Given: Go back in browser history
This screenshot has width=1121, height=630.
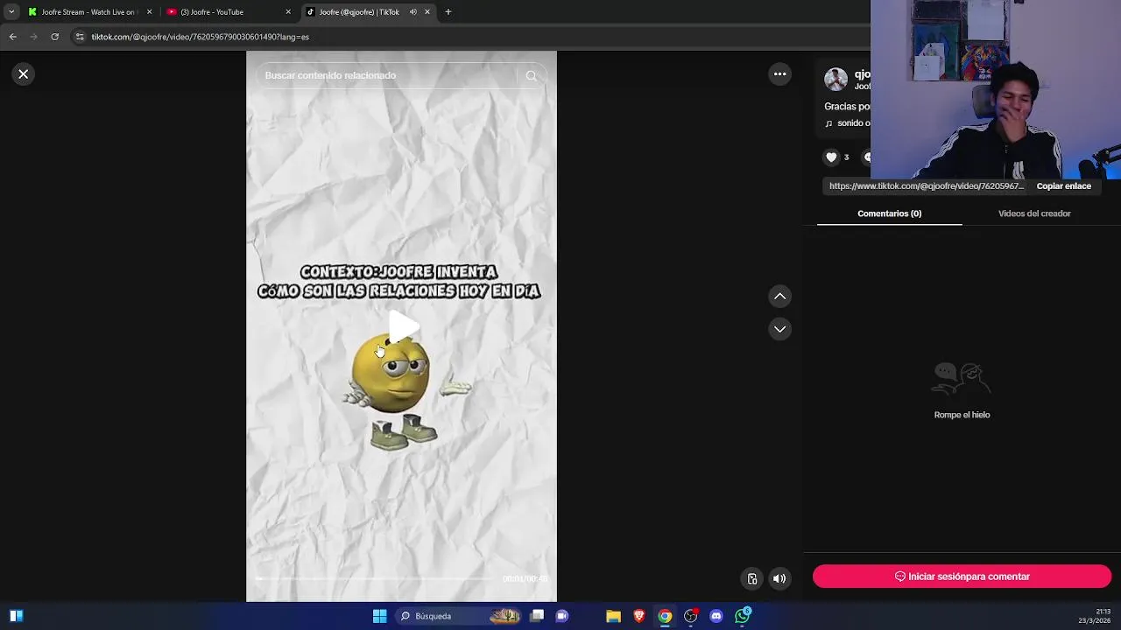Looking at the screenshot, I should coord(12,37).
